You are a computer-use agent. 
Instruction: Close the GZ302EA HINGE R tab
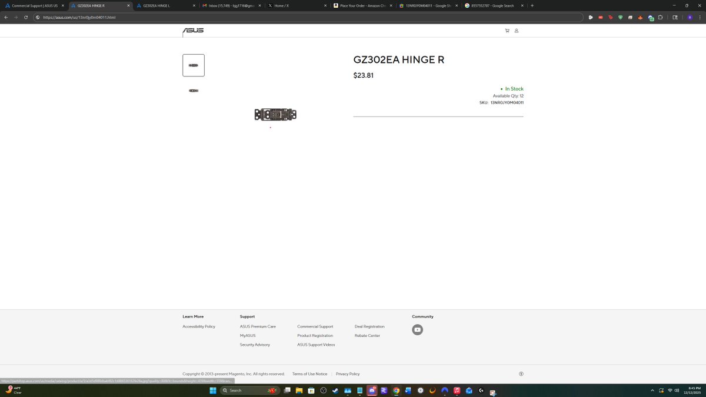tap(128, 5)
